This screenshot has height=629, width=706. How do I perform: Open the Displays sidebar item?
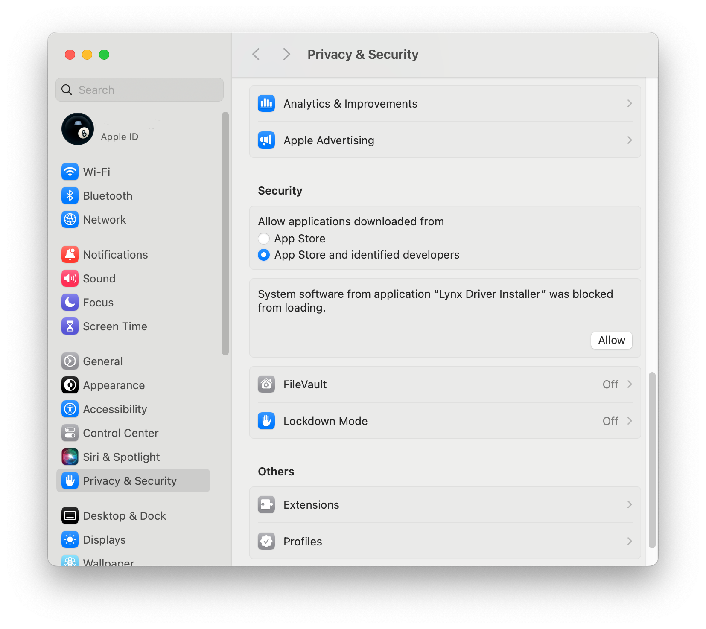click(x=133, y=540)
